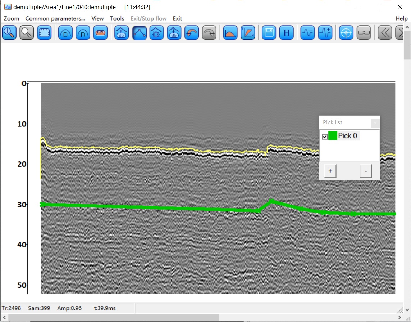Click the grey chain link icon
Viewport: 411px width, 322px height.
point(364,33)
